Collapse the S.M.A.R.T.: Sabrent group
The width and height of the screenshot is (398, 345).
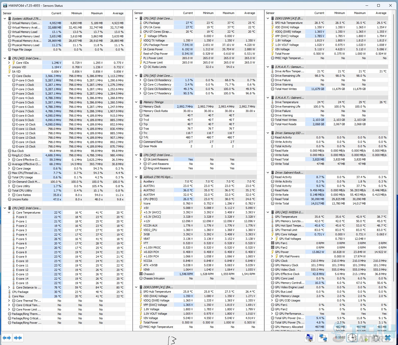(x=268, y=98)
